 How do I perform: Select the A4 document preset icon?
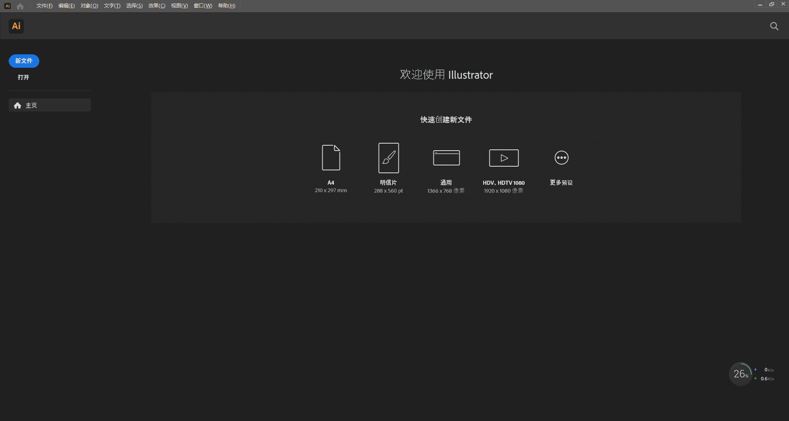click(331, 158)
